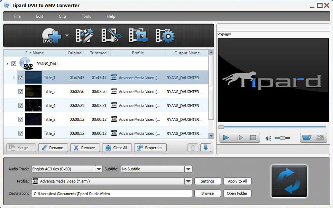This screenshot has height=208, width=333.
Task: Click the Load DVD icon
Action: click(x=52, y=35)
